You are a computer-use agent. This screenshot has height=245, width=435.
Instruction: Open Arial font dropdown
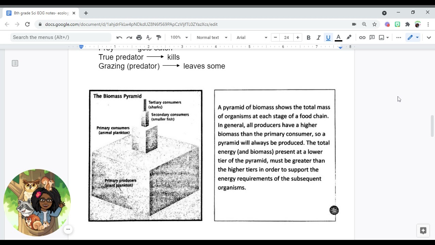click(x=252, y=37)
